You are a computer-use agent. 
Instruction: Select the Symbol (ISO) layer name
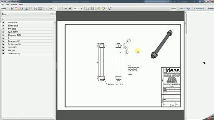click(13, 32)
